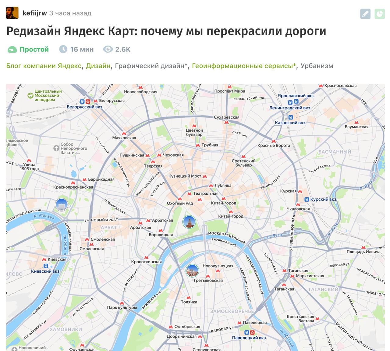Screen dimensions: 390x351
Task: Open the kefiijrw user profile link
Action: tap(35, 13)
